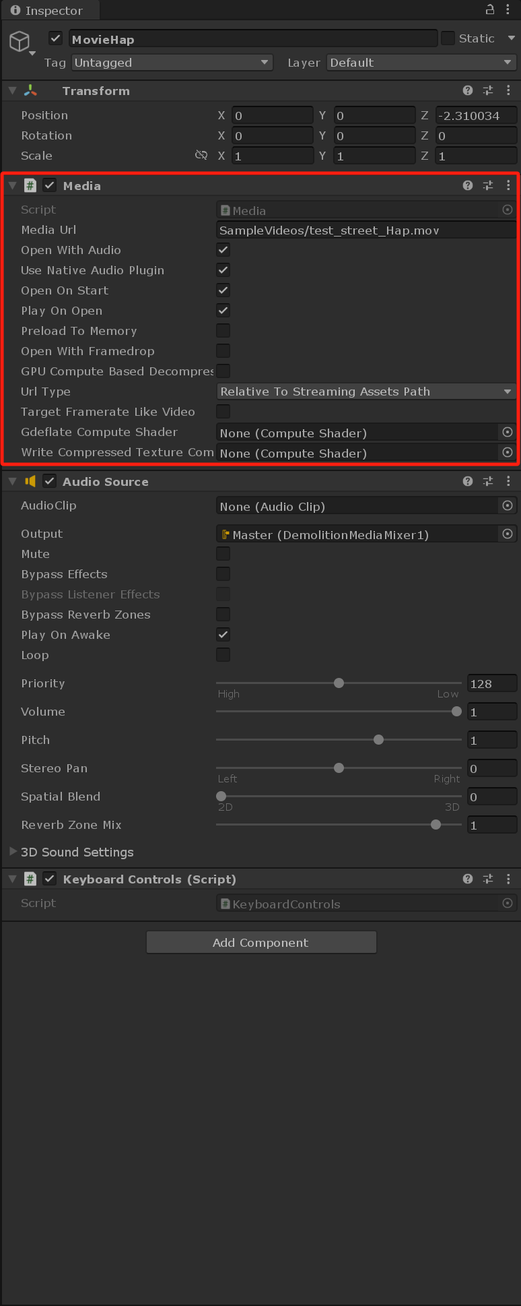Click the Inspector lock icon
The image size is (521, 1306).
point(490,9)
